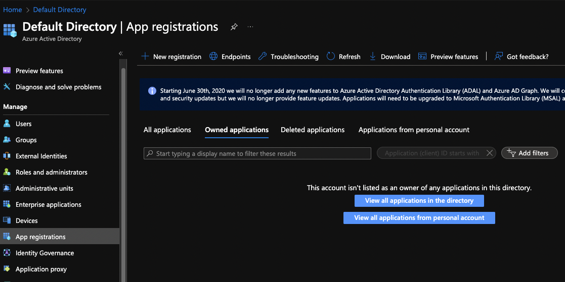Click the Users sidebar icon

[x=7, y=124]
